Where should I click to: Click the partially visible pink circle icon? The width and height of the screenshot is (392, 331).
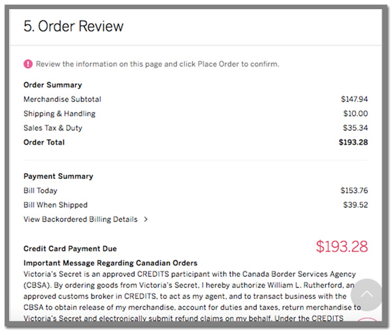pyautogui.click(x=367, y=320)
